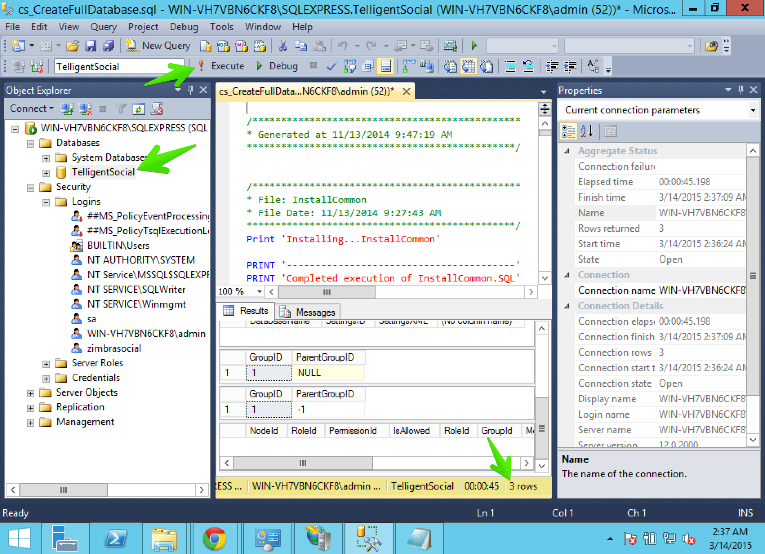Viewport: 765px width, 554px height.
Task: Toggle Categorized view in the Properties panel
Action: pos(568,131)
